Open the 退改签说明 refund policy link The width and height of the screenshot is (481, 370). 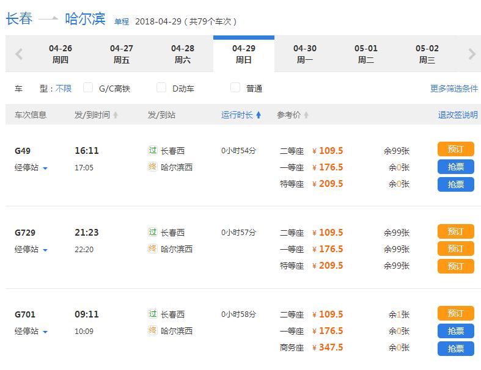click(x=457, y=115)
